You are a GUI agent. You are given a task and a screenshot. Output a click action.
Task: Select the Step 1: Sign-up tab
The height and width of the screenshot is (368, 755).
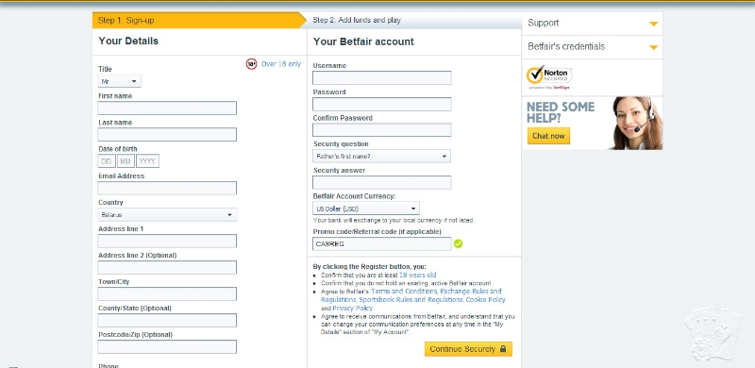(x=199, y=20)
